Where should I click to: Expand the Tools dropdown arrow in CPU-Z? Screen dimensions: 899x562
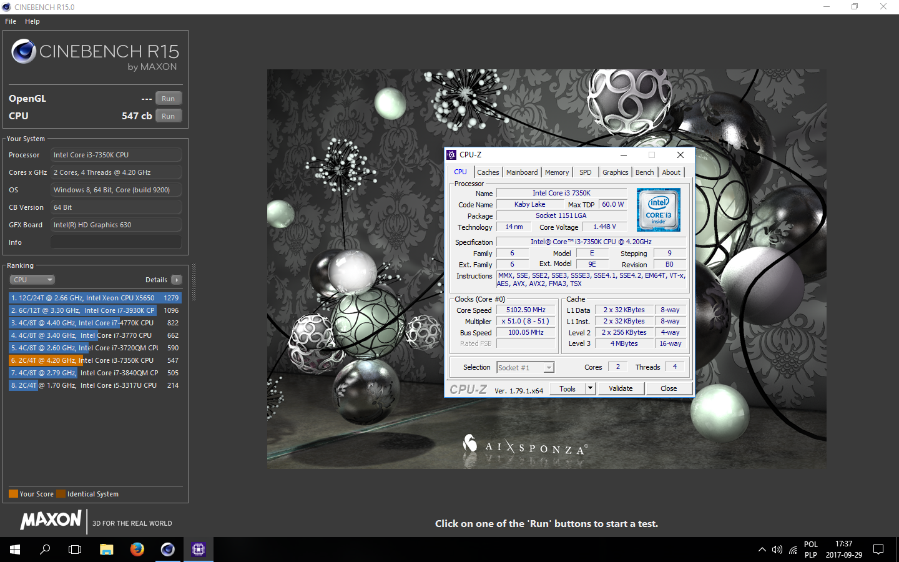(590, 388)
